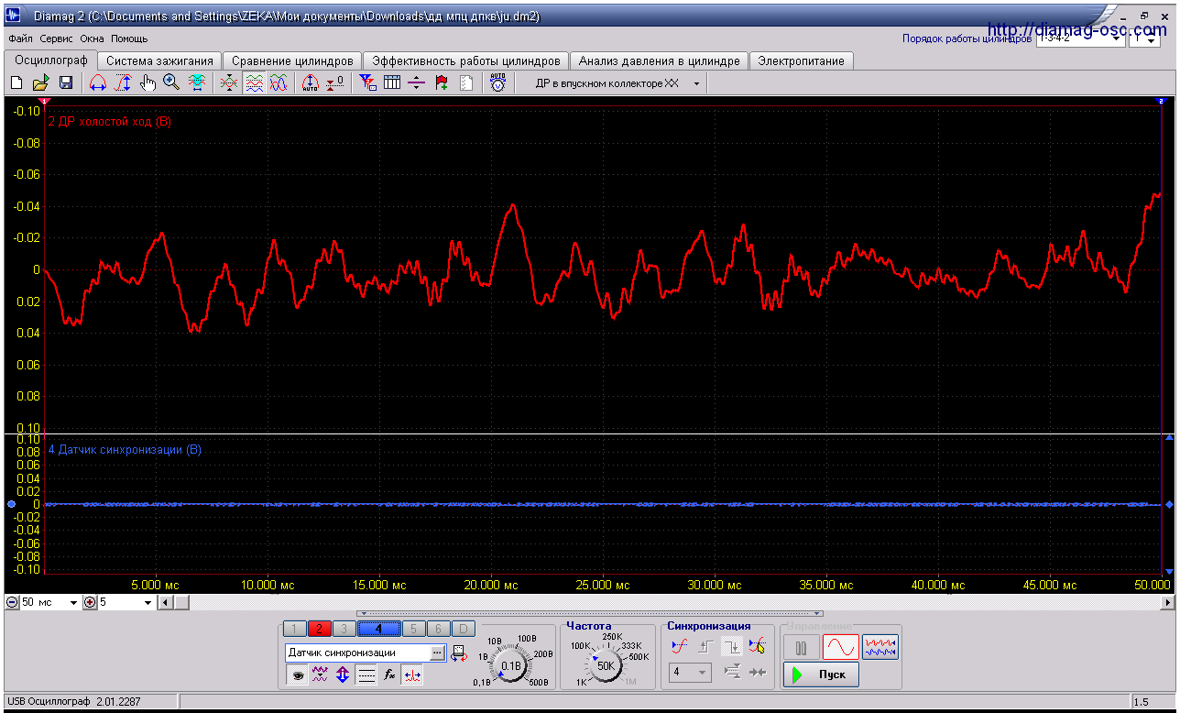Save the current oscillogram
Image resolution: width=1180 pixels, height=713 pixels.
point(66,83)
